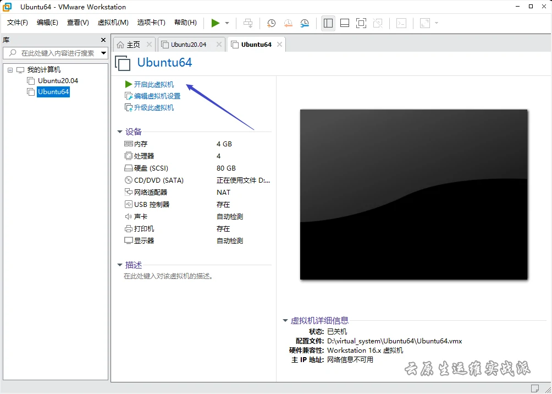Image resolution: width=552 pixels, height=394 pixels.
Task: Select Ubuntu64 in the library tree
Action: [x=53, y=92]
